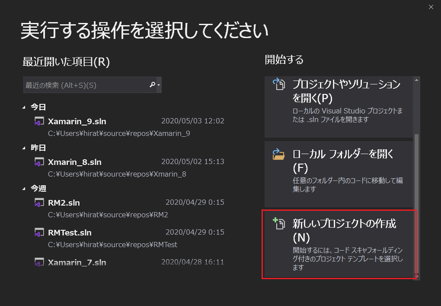Click path C:¥Users¥hirat¥source¥repos¥RMTest

pos(112,245)
